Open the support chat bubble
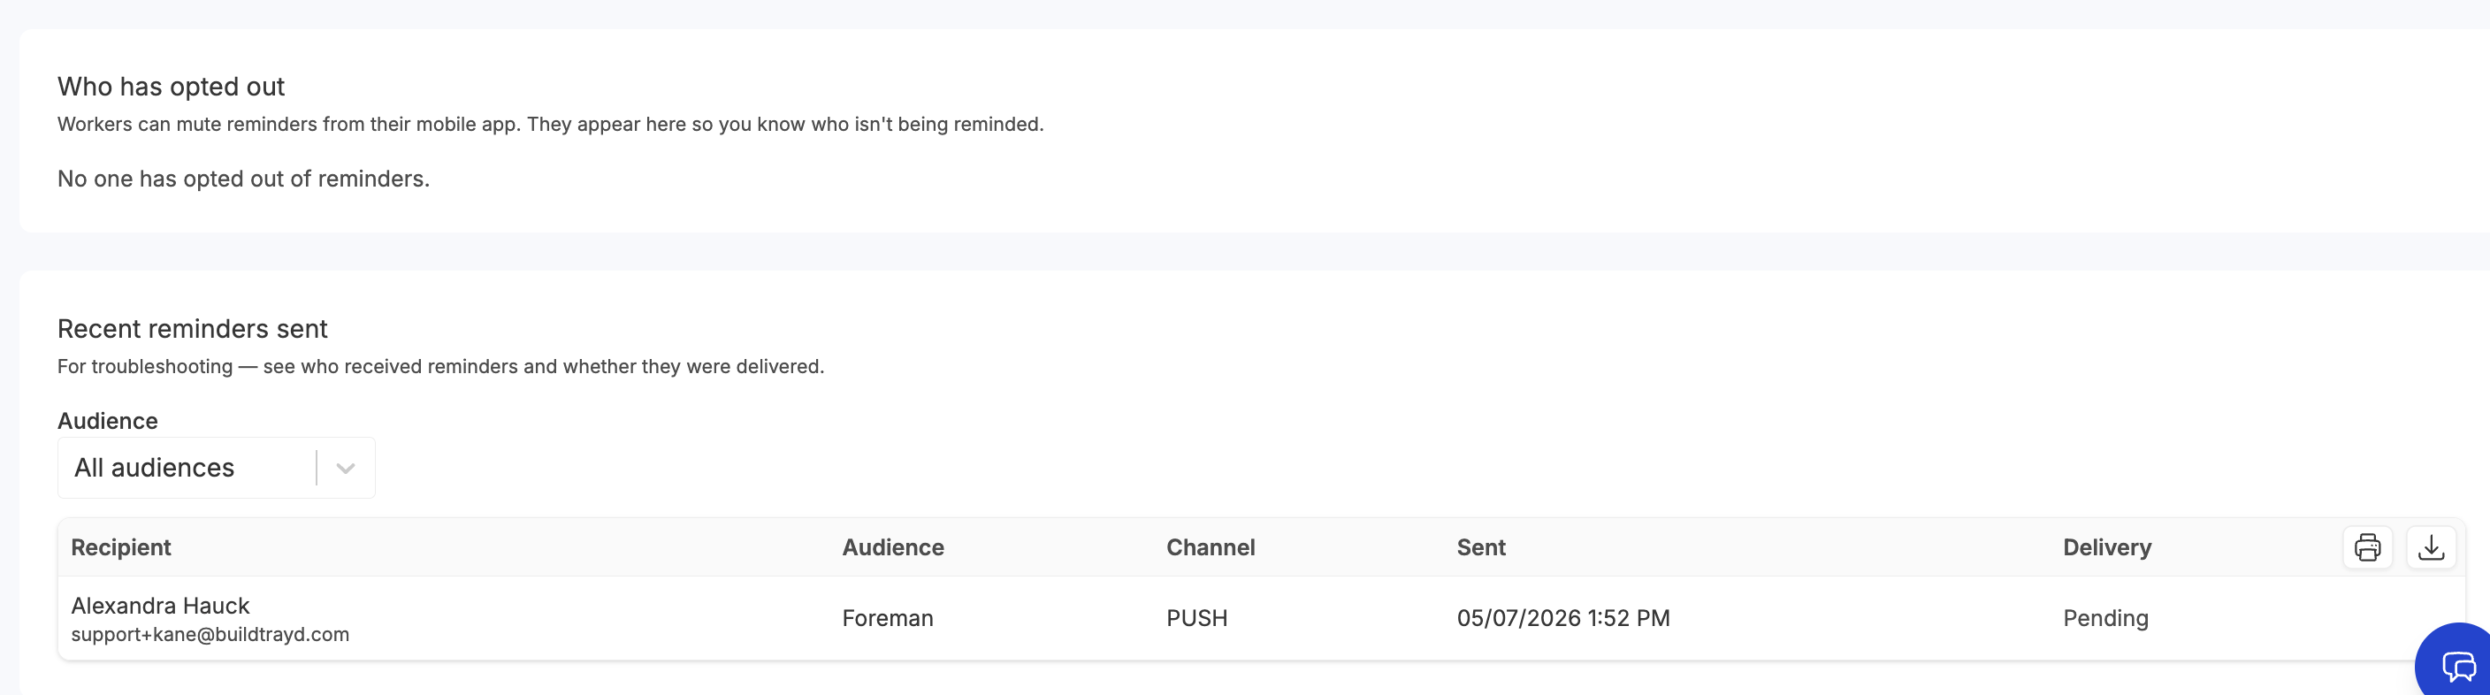This screenshot has width=2490, height=695. pyautogui.click(x=2458, y=664)
